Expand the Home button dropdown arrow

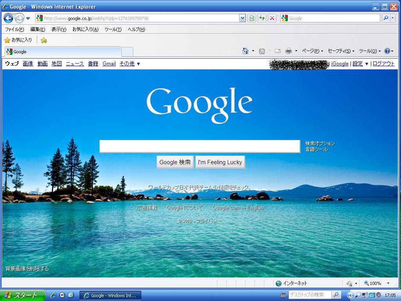(x=253, y=51)
